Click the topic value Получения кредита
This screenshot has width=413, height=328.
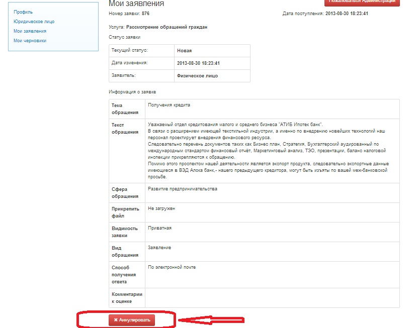(x=169, y=105)
